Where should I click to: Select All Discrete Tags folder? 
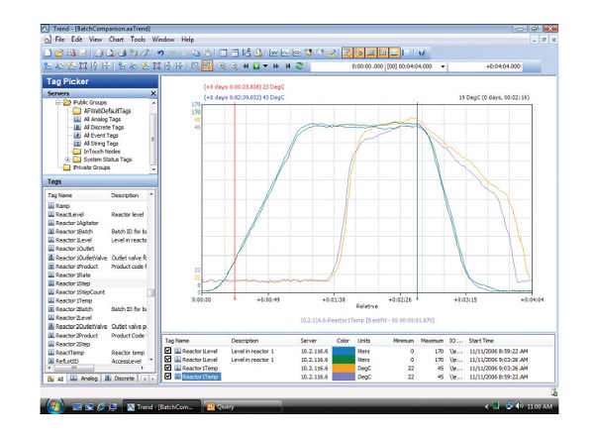pyautogui.click(x=102, y=127)
